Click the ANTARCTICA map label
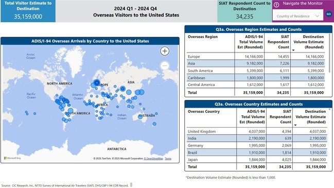Image resolution: width=334 pixels, height=188 pixels. (116, 149)
